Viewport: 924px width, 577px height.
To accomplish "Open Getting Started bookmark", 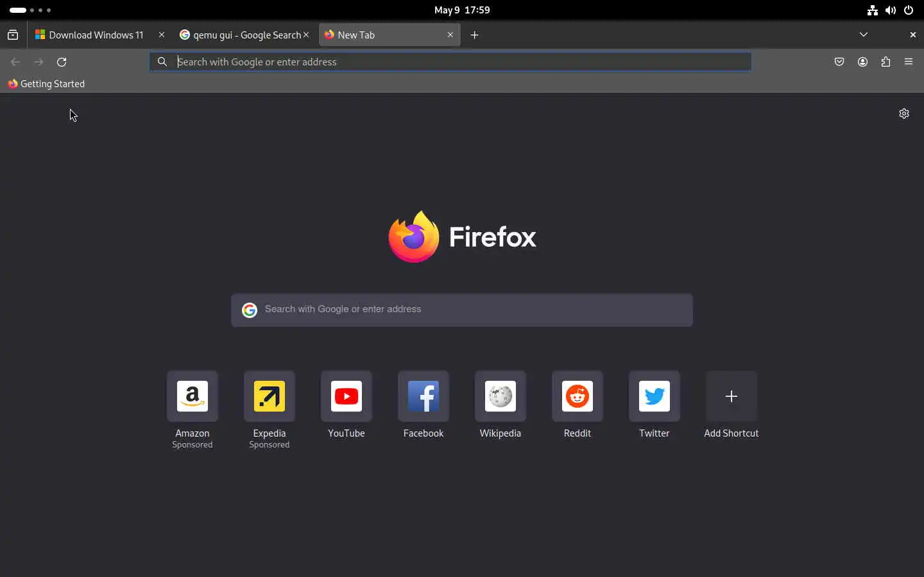I will point(46,83).
